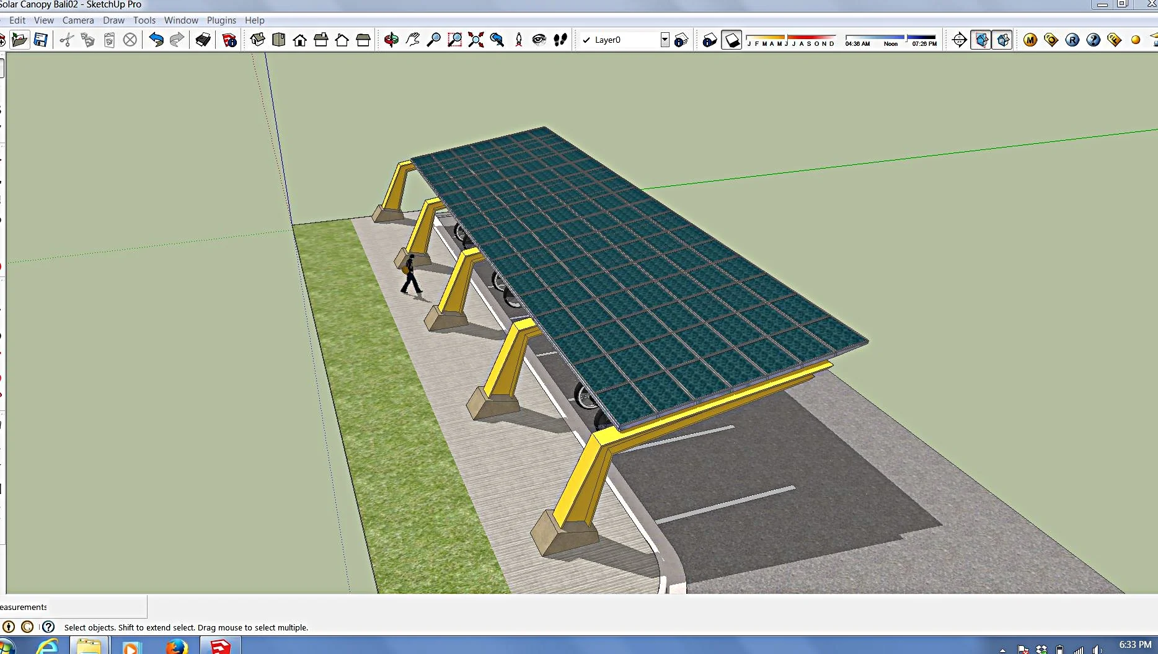This screenshot has width=1158, height=654.
Task: Open the Layer Manager icon
Action: [x=681, y=39]
